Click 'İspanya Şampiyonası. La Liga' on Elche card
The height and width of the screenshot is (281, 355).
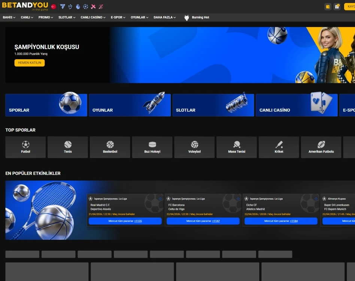[266, 199]
